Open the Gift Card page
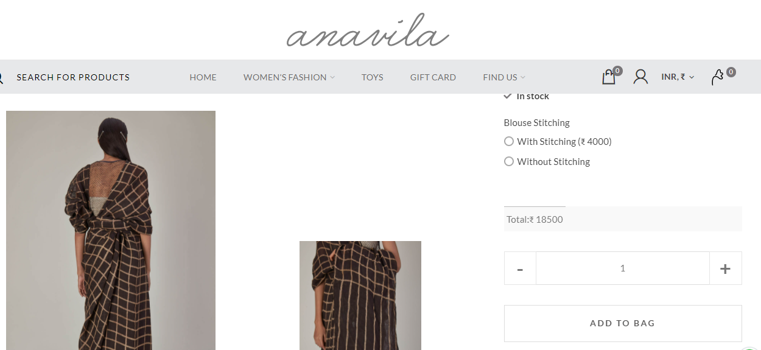The height and width of the screenshot is (350, 761). pyautogui.click(x=433, y=77)
